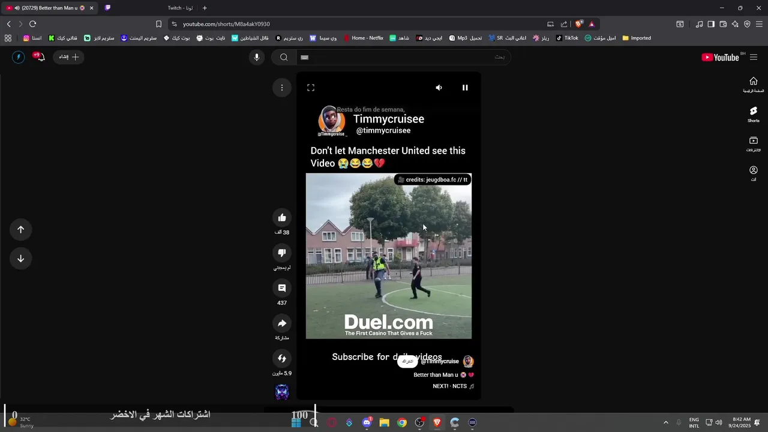This screenshot has width=768, height=432.
Task: Open the comments with 437 count
Action: click(282, 288)
